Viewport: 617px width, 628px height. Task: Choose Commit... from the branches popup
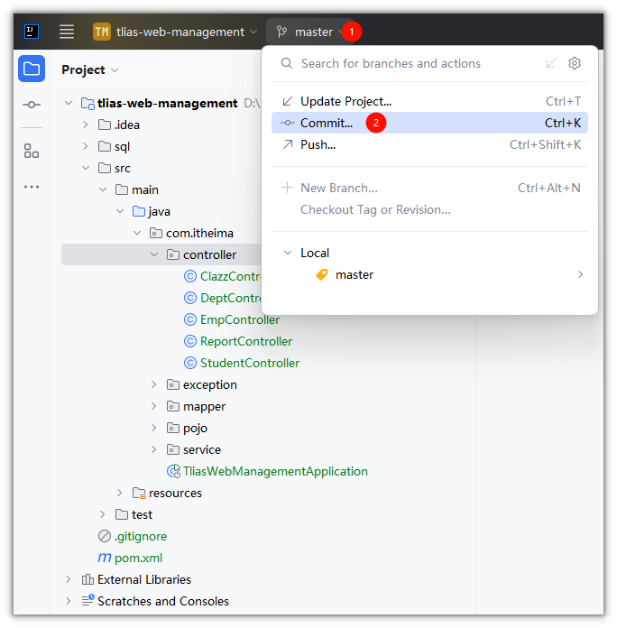point(429,123)
